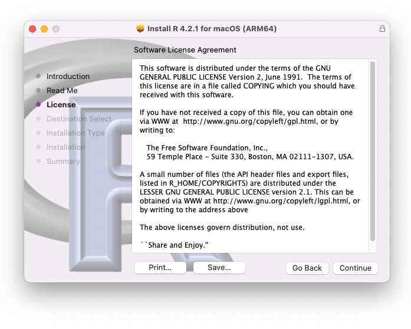This screenshot has height=329, width=411.
Task: Close the installer with the red button
Action: coord(32,28)
